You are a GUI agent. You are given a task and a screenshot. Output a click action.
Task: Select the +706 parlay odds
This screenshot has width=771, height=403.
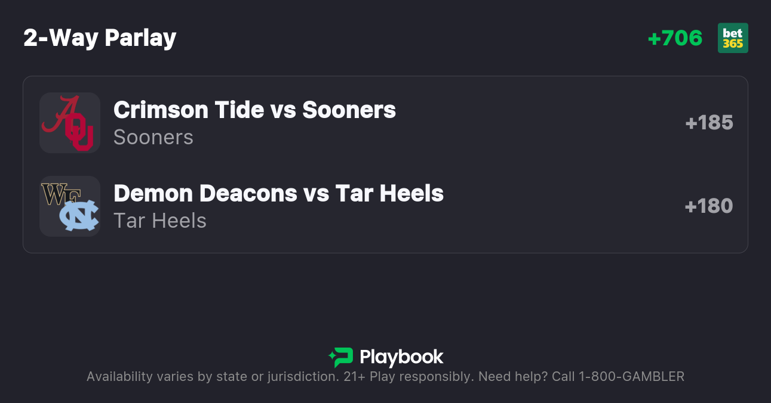pos(675,38)
